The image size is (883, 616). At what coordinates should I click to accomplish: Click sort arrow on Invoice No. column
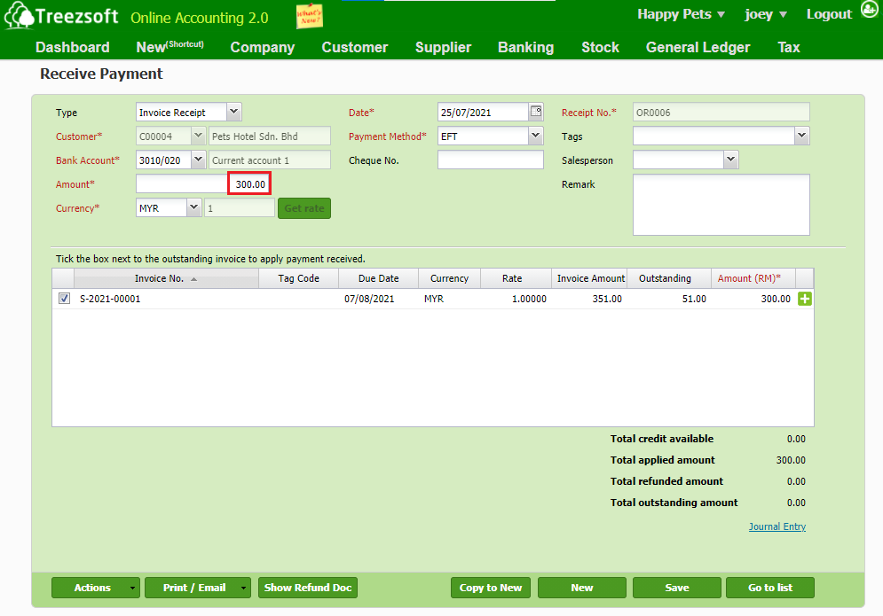(194, 279)
